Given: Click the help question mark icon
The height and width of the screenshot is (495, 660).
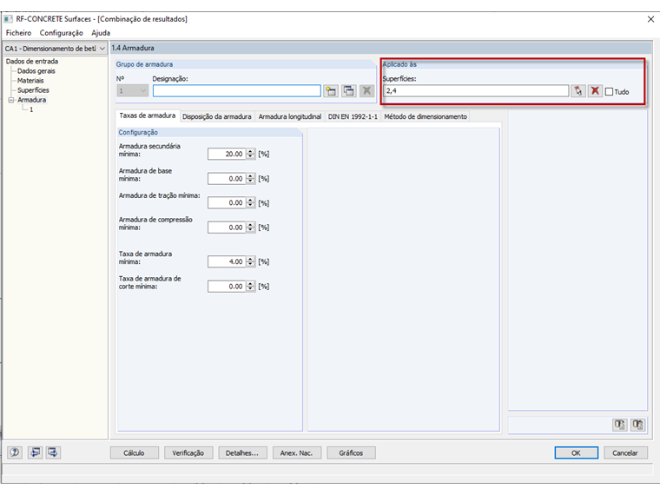Looking at the screenshot, I should (15, 452).
